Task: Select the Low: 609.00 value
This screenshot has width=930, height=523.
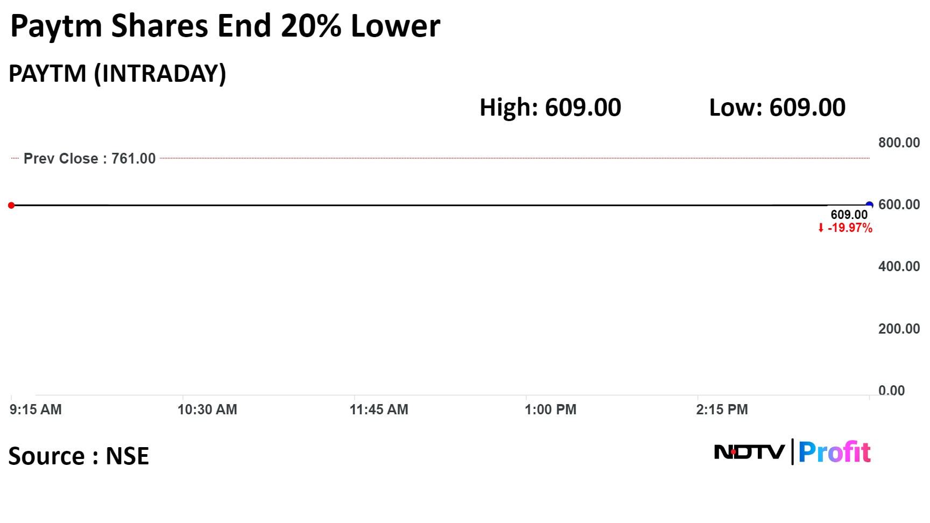Action: [777, 108]
